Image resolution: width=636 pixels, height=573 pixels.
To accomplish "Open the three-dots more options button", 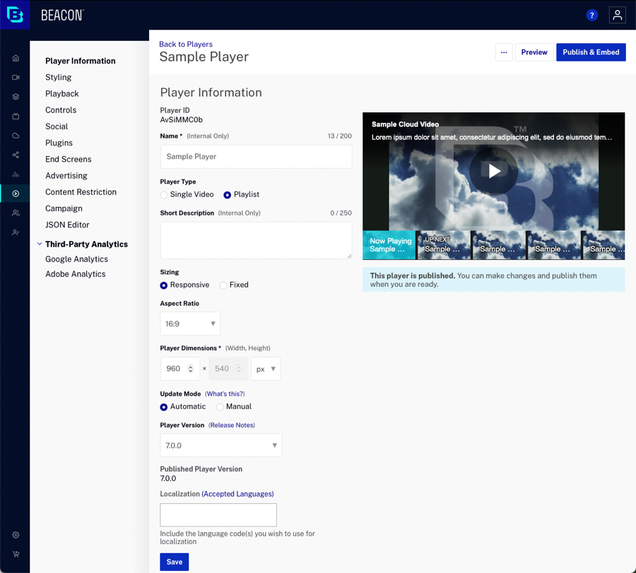I will point(504,52).
